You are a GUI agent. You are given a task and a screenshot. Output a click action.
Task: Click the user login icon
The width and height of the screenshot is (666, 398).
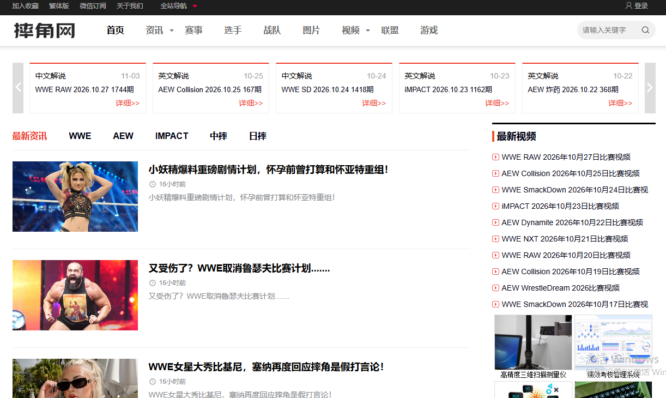pyautogui.click(x=628, y=5)
